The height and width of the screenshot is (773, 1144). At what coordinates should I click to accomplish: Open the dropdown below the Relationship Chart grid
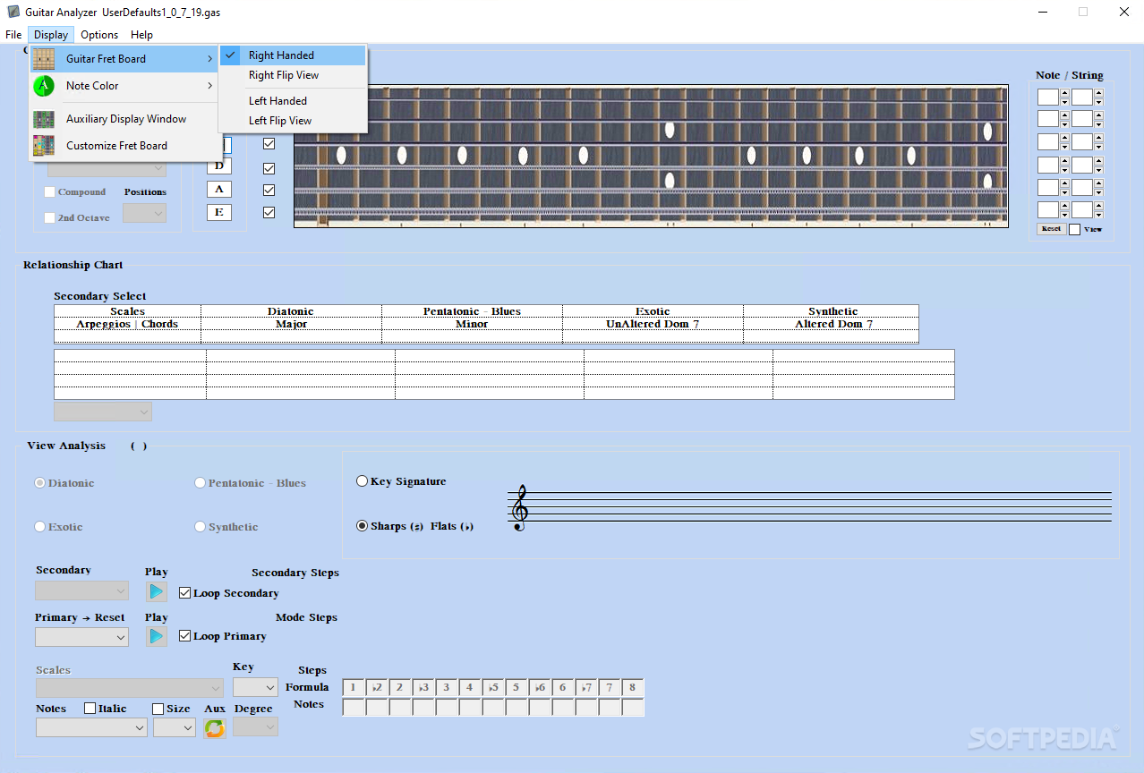103,412
